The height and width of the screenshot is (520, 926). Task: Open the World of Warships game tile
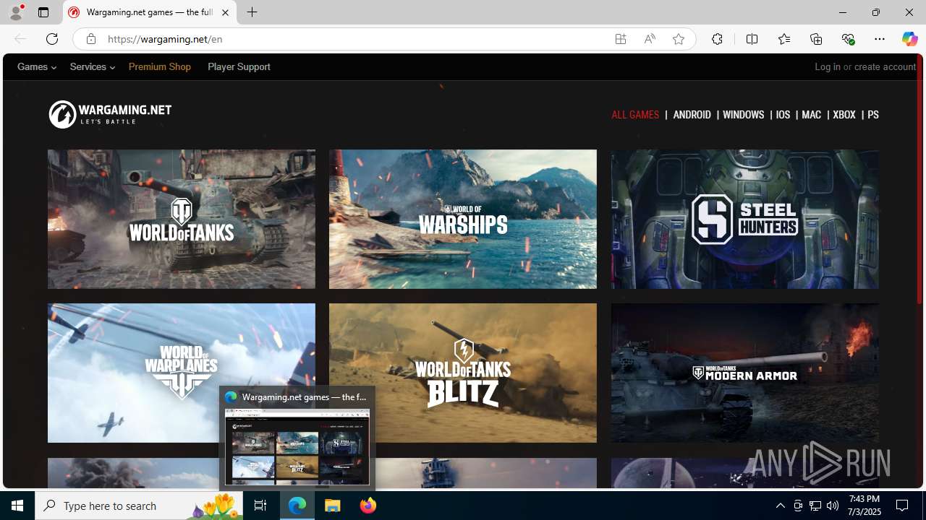click(463, 219)
